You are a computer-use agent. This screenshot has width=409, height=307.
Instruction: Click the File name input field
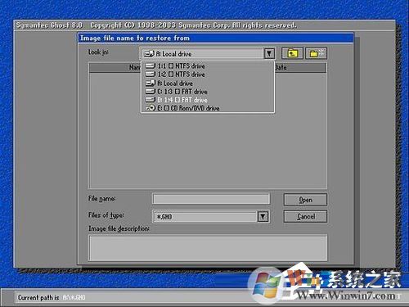point(211,199)
